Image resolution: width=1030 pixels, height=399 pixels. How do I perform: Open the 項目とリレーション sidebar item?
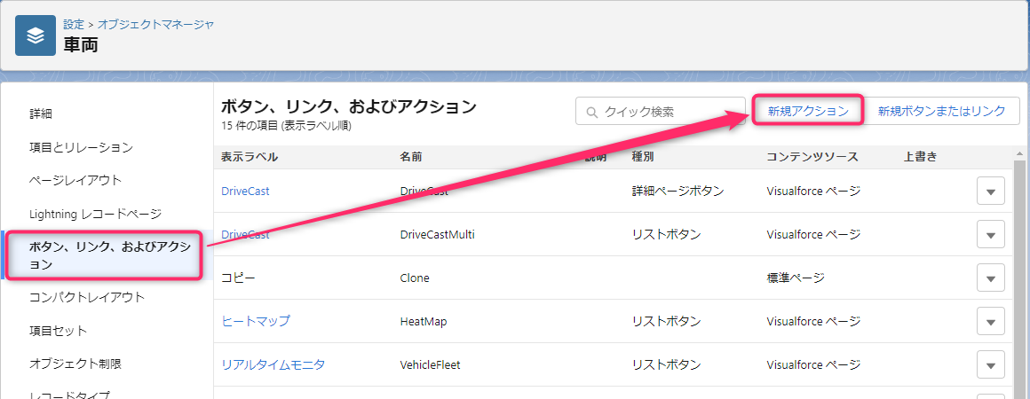coord(82,148)
